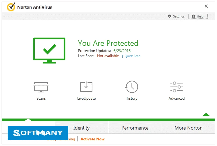This screenshot has height=146, width=217.
Task: Open Advanced sliders icon
Action: 176,87
